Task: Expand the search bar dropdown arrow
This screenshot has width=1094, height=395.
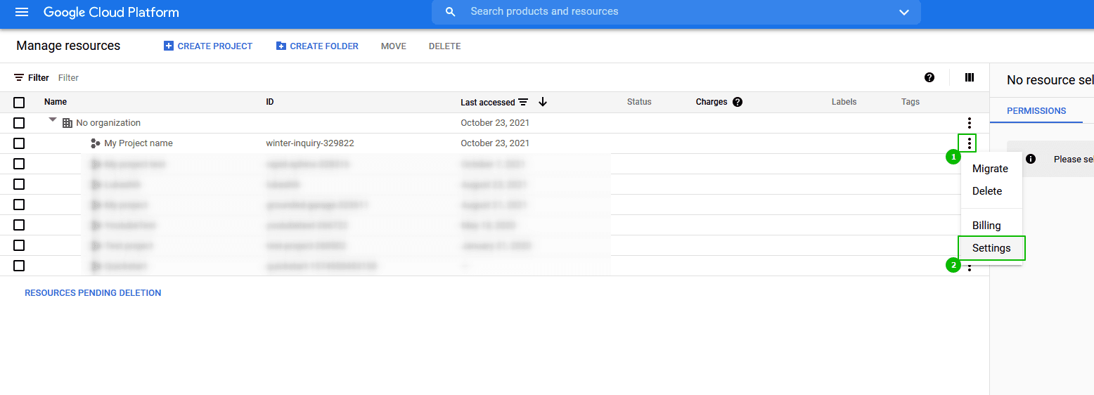Action: [904, 12]
